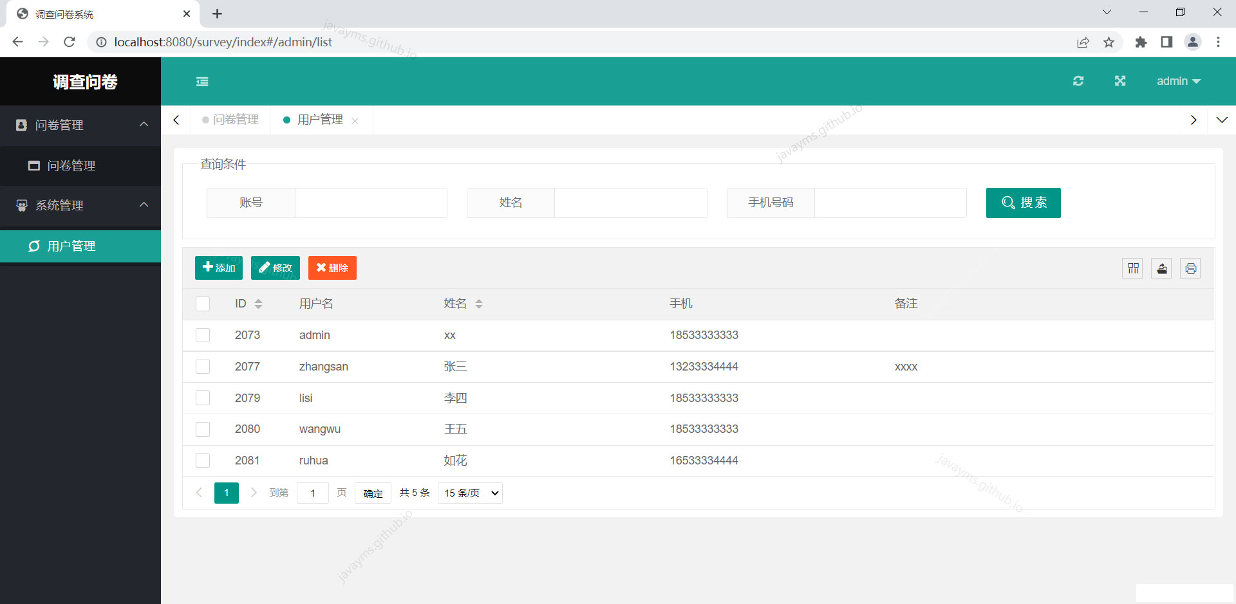Collapse the 系统管理 sidebar section
1236x604 pixels.
144,205
